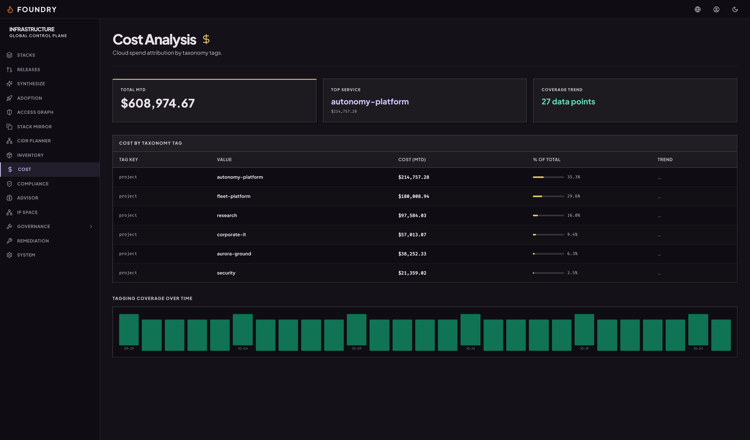Image resolution: width=750 pixels, height=440 pixels.
Task: Click the $97,584.03 cost cell
Action: (x=413, y=215)
